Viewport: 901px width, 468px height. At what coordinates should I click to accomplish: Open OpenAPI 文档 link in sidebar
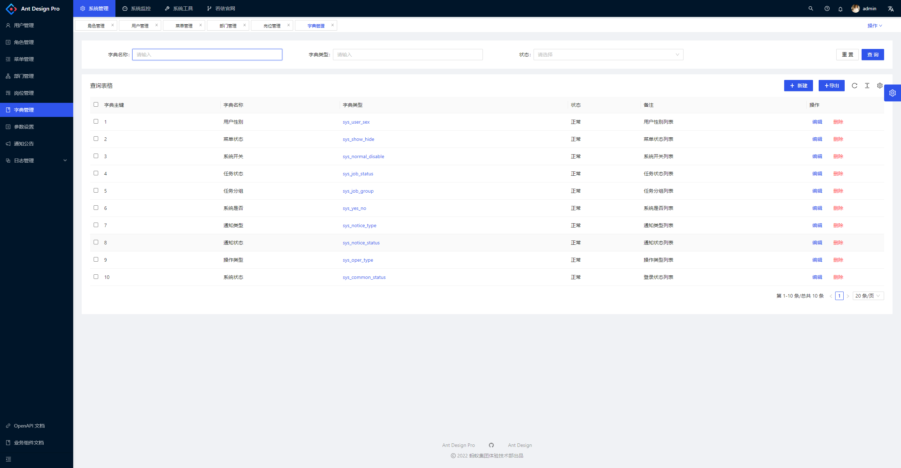(x=37, y=426)
